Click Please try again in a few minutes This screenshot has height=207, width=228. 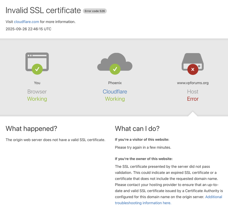143,147
